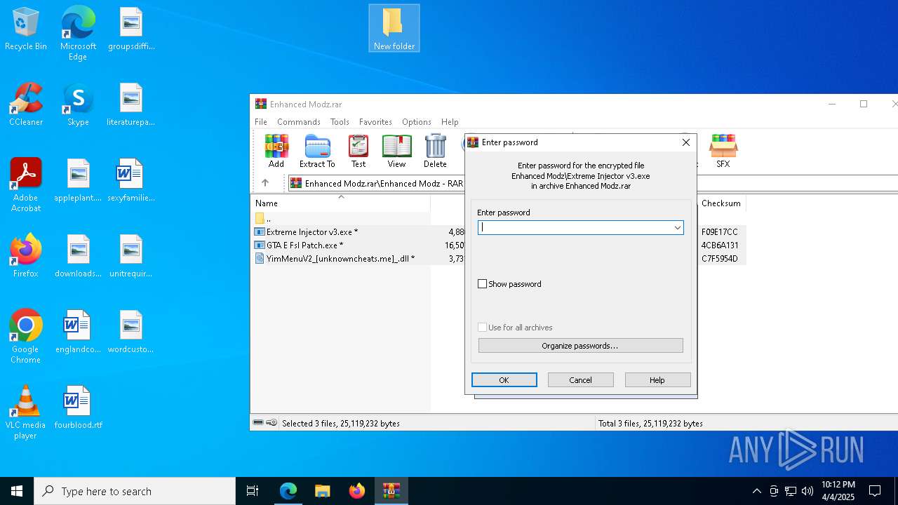898x505 pixels.
Task: Click Organize passwords button
Action: pos(580,346)
